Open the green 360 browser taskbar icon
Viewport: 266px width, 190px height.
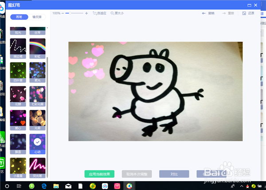[32, 186]
